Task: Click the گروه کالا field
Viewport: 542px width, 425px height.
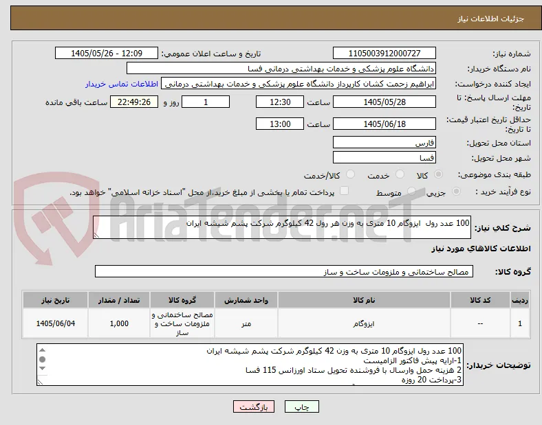Action: click(284, 271)
